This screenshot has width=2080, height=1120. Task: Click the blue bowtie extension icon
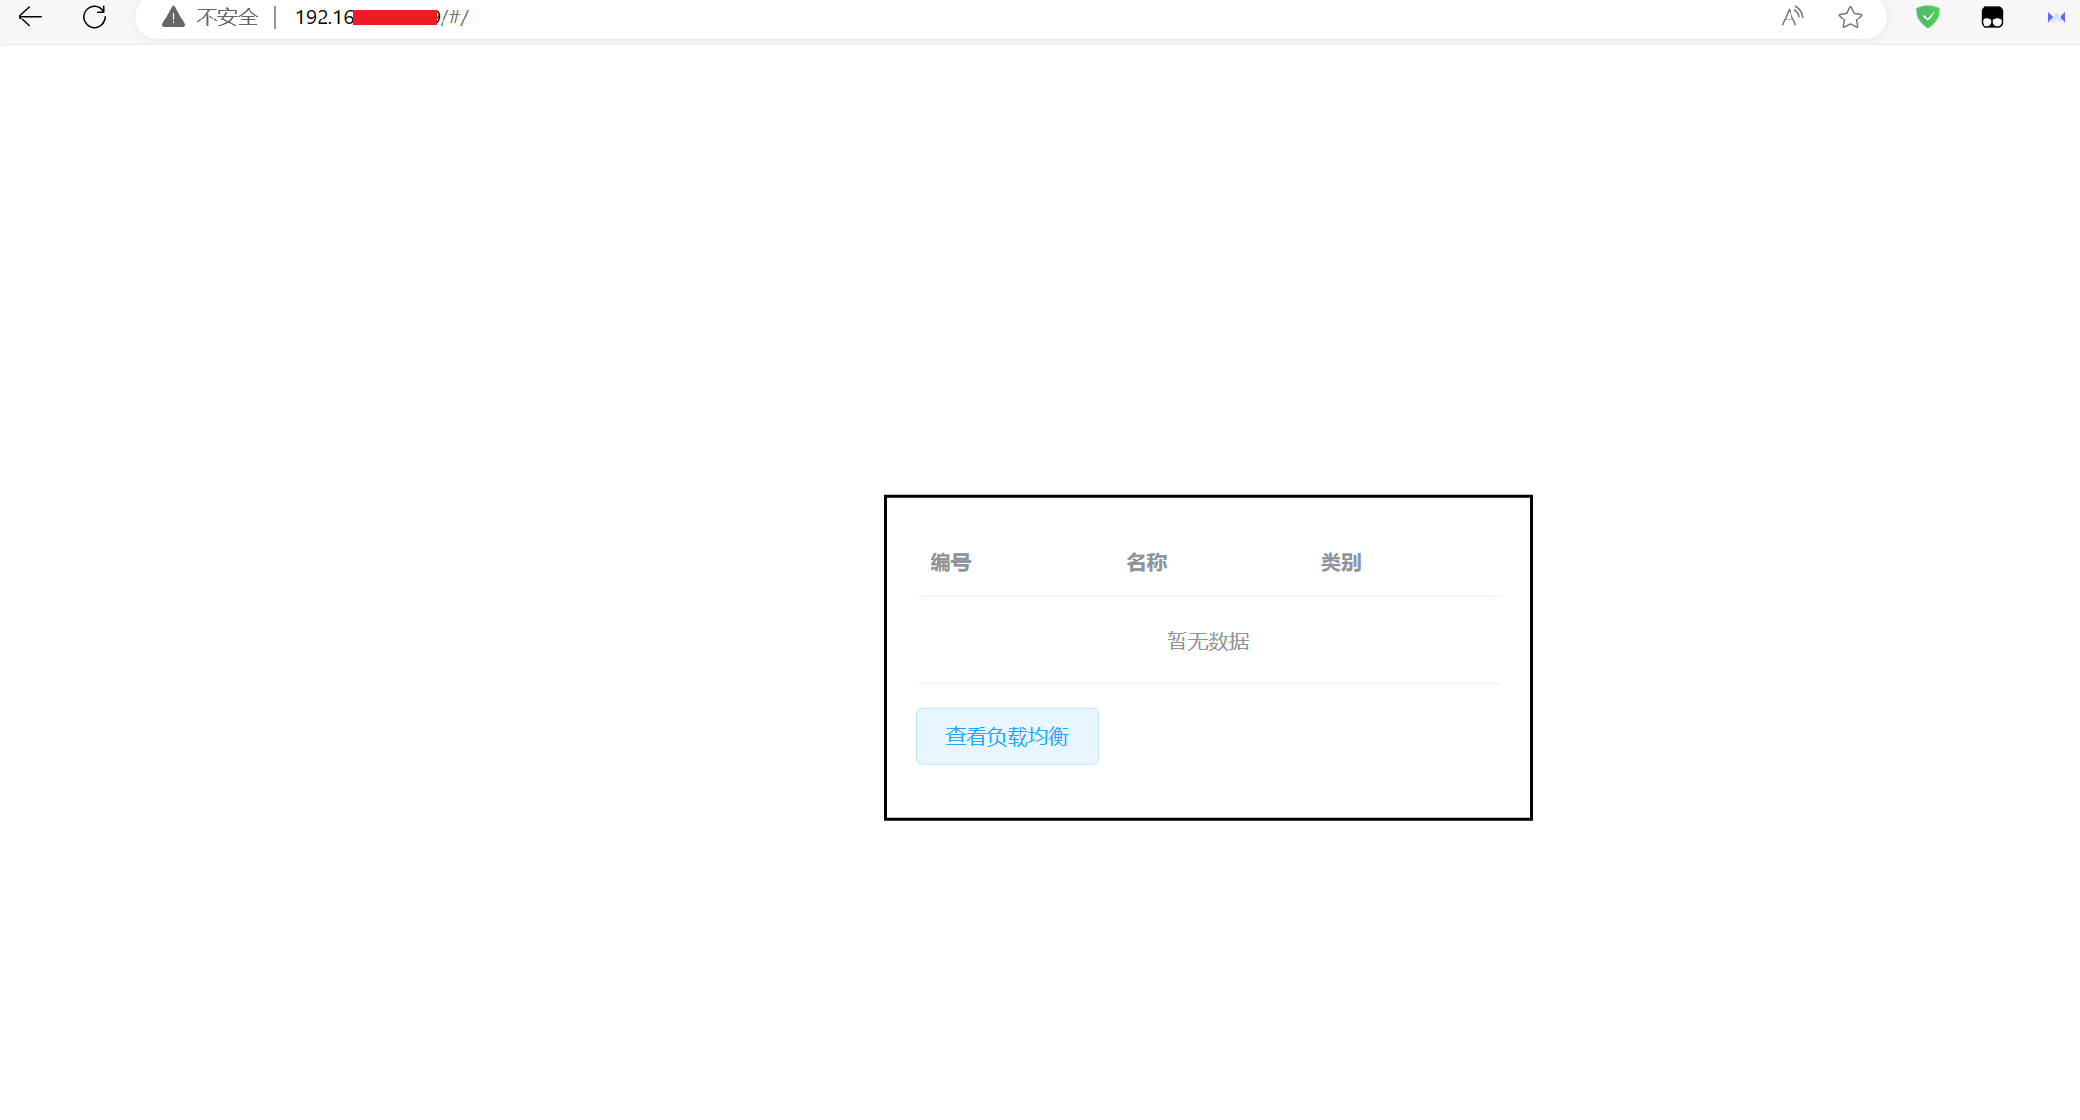coord(2056,17)
